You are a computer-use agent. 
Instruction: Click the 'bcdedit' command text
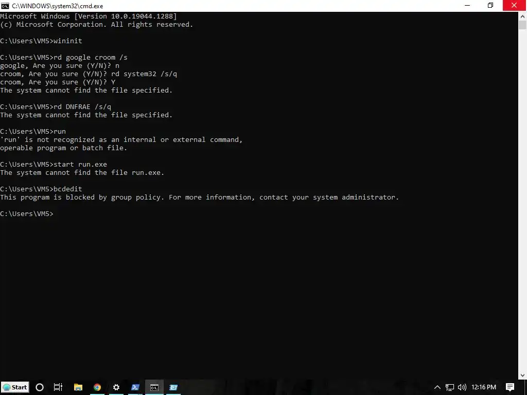68,189
